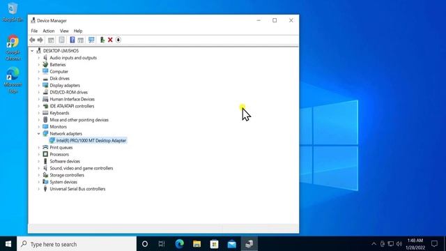Viewport: 446px width, 251px height.
Task: Open the File menu
Action: (x=34, y=31)
